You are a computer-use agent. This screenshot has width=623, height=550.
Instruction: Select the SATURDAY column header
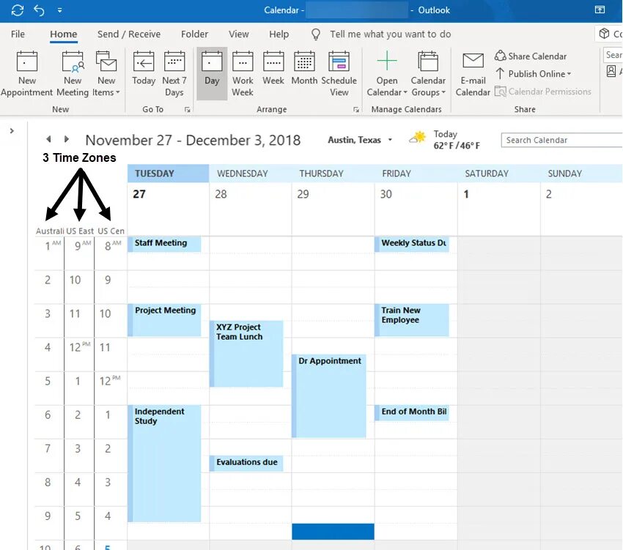[498, 174]
